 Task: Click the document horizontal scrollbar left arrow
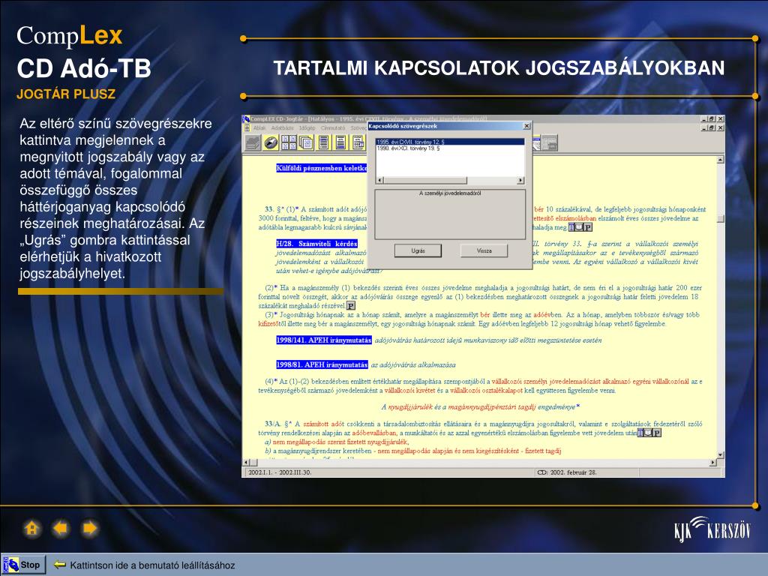point(247,462)
